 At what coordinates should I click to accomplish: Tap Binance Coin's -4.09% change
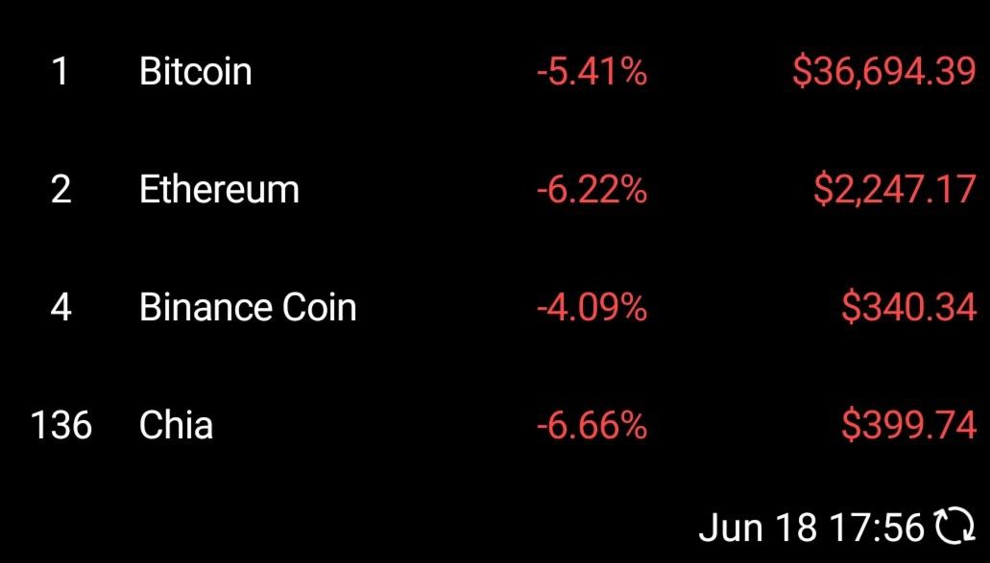[592, 308]
